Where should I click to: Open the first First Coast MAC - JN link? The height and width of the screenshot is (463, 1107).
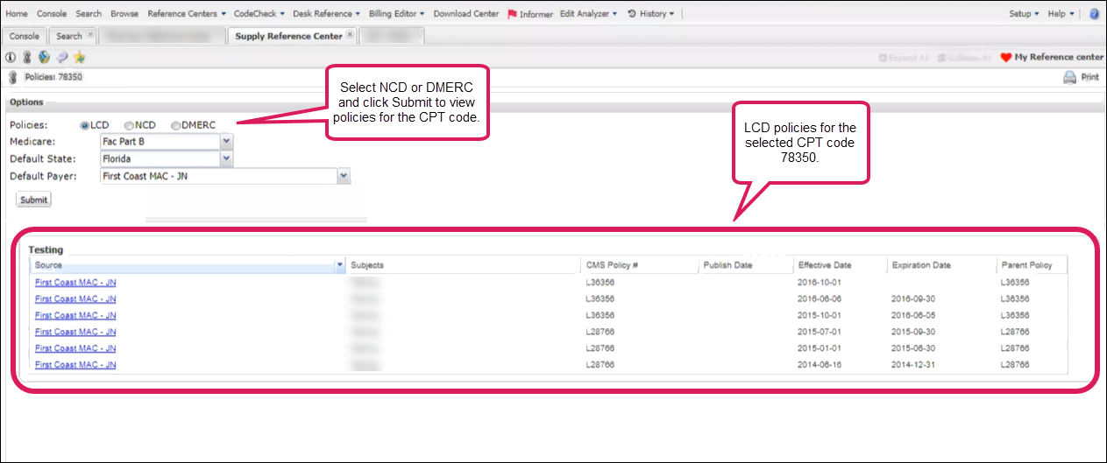(75, 283)
